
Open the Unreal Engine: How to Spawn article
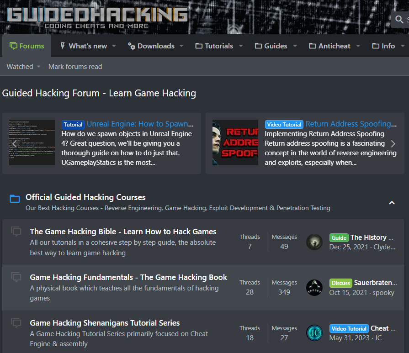(140, 124)
